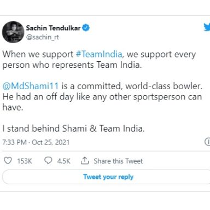210x210 pixels.
Task: Click the sentence 'He had an off day'
Action: (x=102, y=102)
